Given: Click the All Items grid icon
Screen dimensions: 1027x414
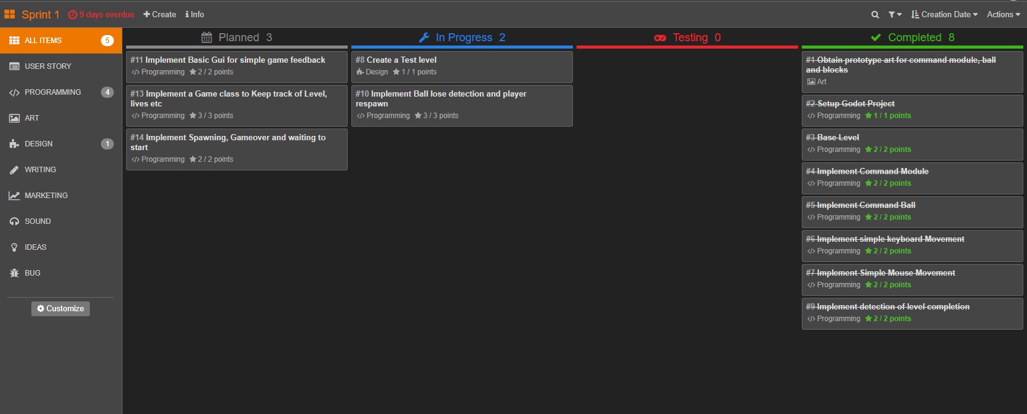Looking at the screenshot, I should coord(14,41).
